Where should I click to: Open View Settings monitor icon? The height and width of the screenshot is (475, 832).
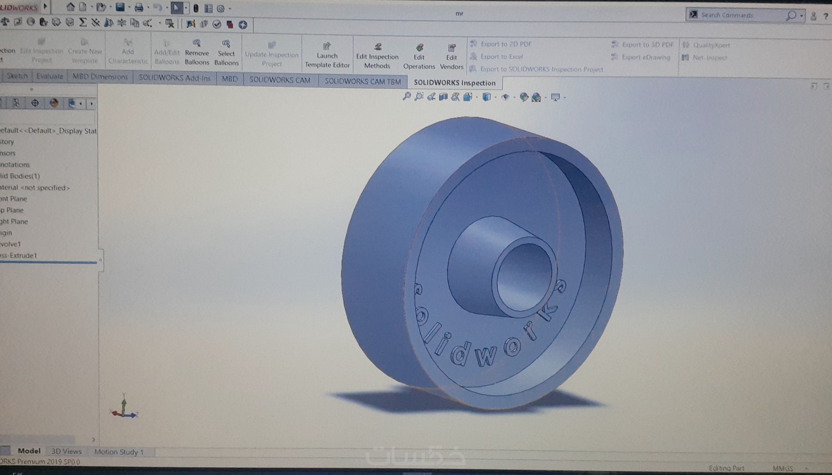pos(555,97)
